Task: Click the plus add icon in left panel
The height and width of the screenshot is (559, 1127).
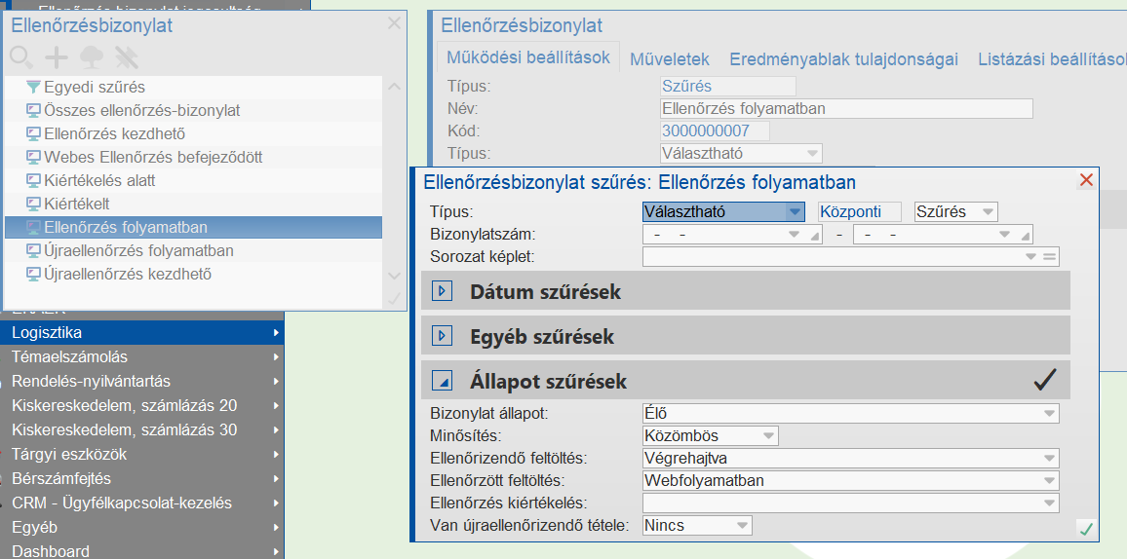Action: [57, 57]
